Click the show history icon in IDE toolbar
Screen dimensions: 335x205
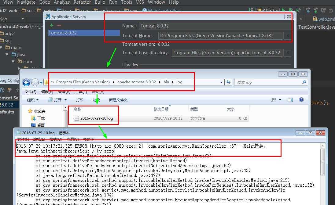point(323,10)
